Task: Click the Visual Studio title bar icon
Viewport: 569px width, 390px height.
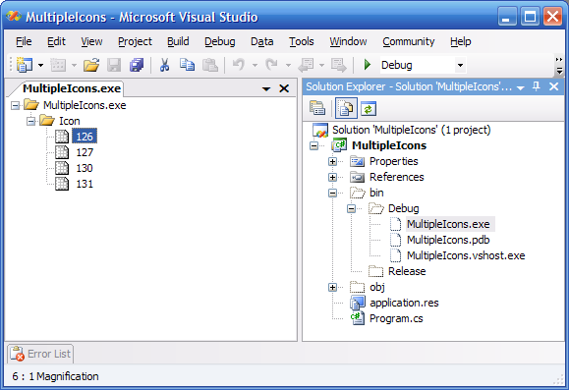Action: (14, 17)
